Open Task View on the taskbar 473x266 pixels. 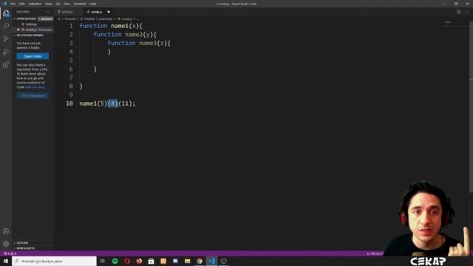pyautogui.click(x=103, y=261)
